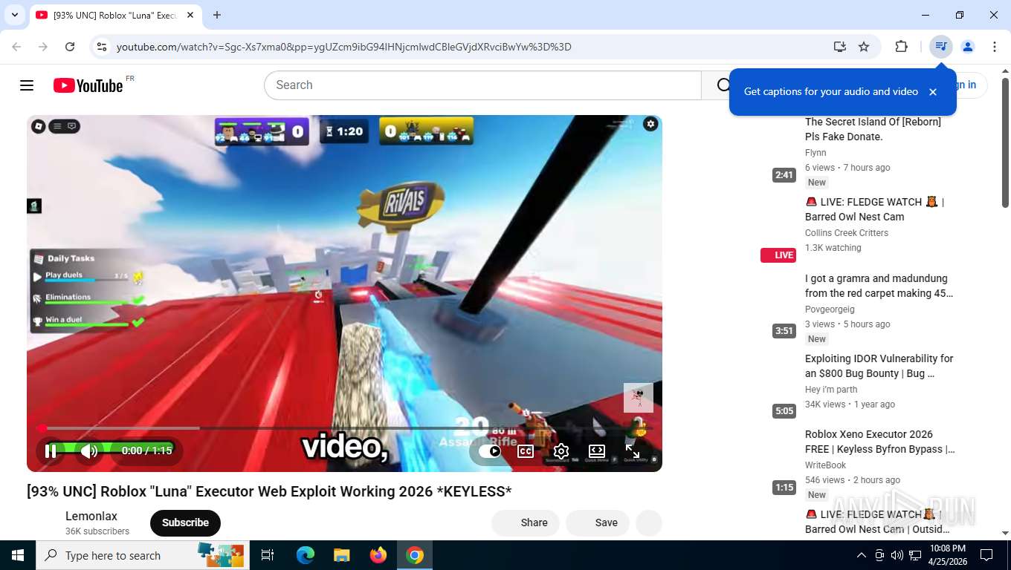The height and width of the screenshot is (570, 1011).
Task: Click the 3:51 duration thumbnail
Action: [x=784, y=331]
